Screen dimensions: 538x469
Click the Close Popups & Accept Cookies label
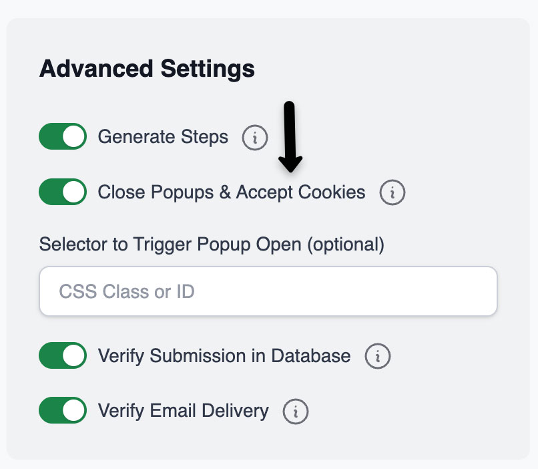click(232, 192)
